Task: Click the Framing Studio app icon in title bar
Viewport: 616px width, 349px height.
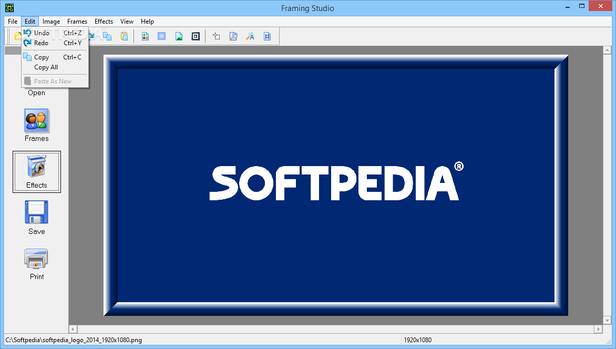Action: click(x=9, y=8)
